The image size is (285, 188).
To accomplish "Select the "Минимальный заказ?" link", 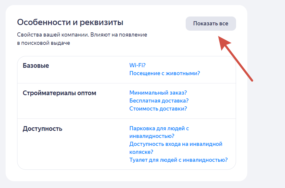I will click(x=158, y=93).
